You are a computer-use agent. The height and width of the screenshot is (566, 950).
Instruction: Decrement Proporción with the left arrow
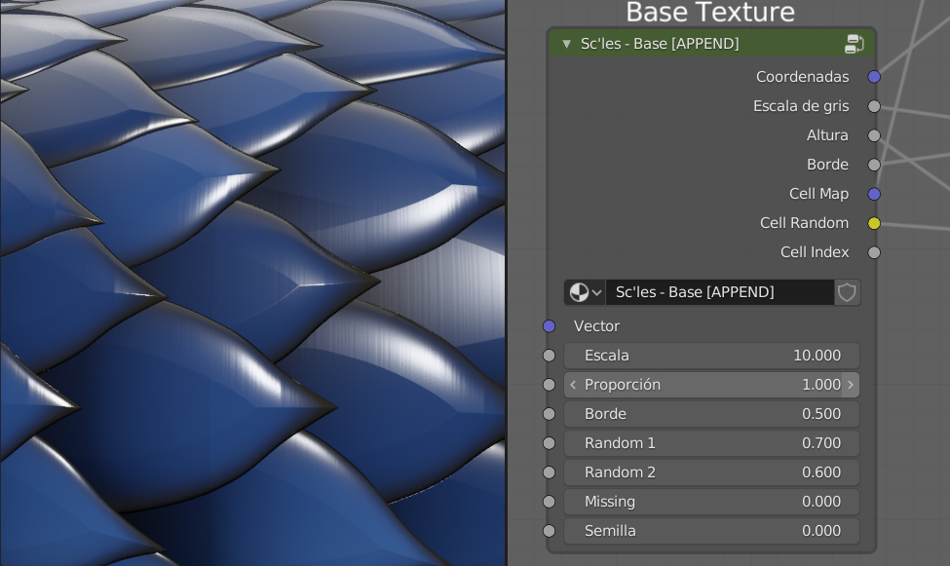[572, 384]
